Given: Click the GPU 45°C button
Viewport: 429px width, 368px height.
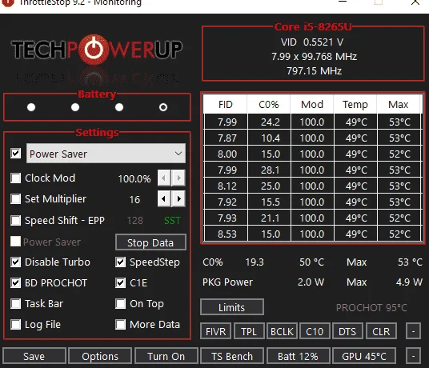Looking at the screenshot, I should 364,356.
